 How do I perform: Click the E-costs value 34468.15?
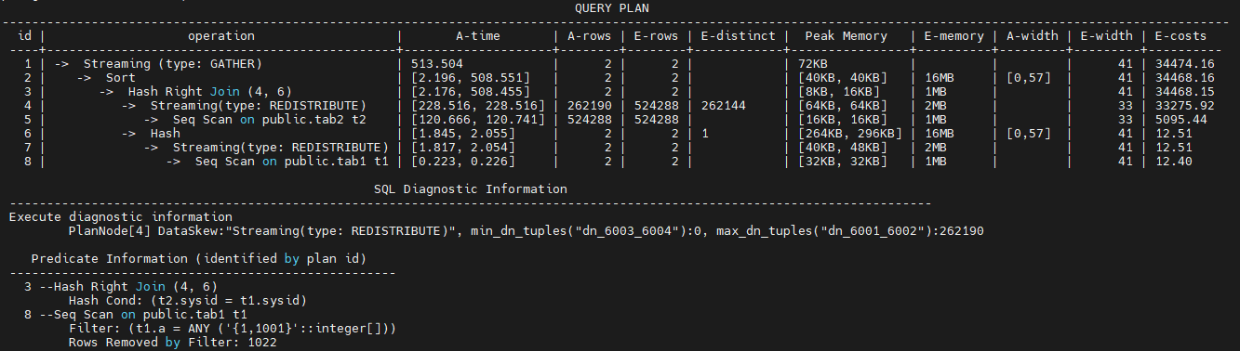[1184, 92]
